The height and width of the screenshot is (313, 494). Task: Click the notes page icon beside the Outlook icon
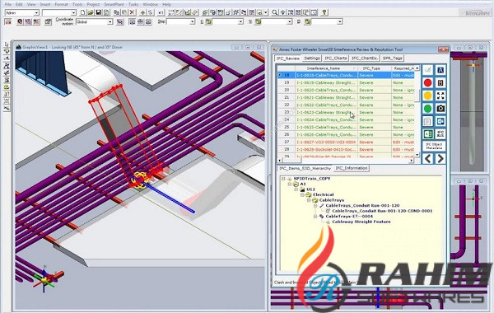tap(428, 121)
